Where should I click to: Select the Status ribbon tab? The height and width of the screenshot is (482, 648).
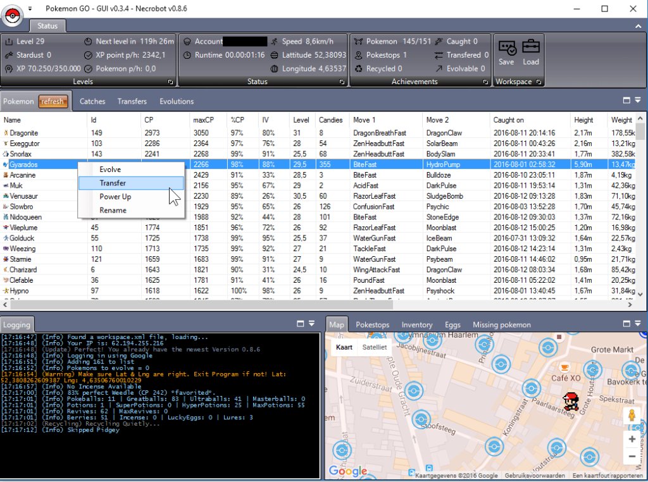tap(47, 25)
